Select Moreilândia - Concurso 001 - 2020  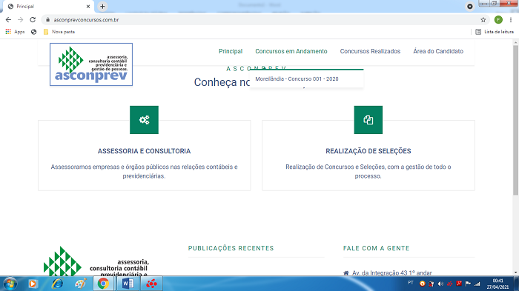[x=297, y=79]
